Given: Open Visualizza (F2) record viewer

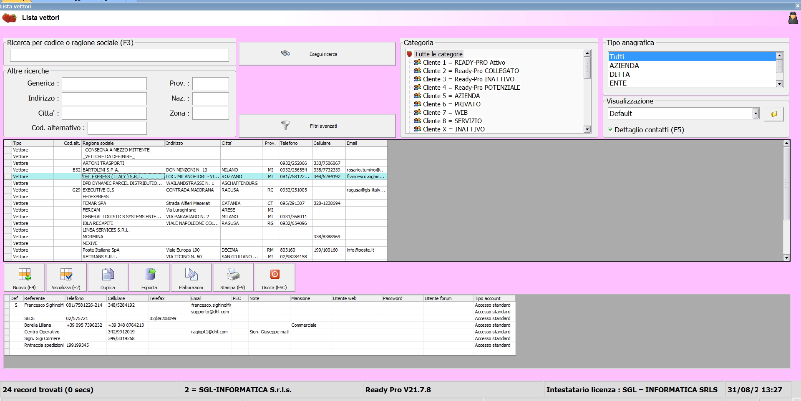Looking at the screenshot, I should (66, 277).
